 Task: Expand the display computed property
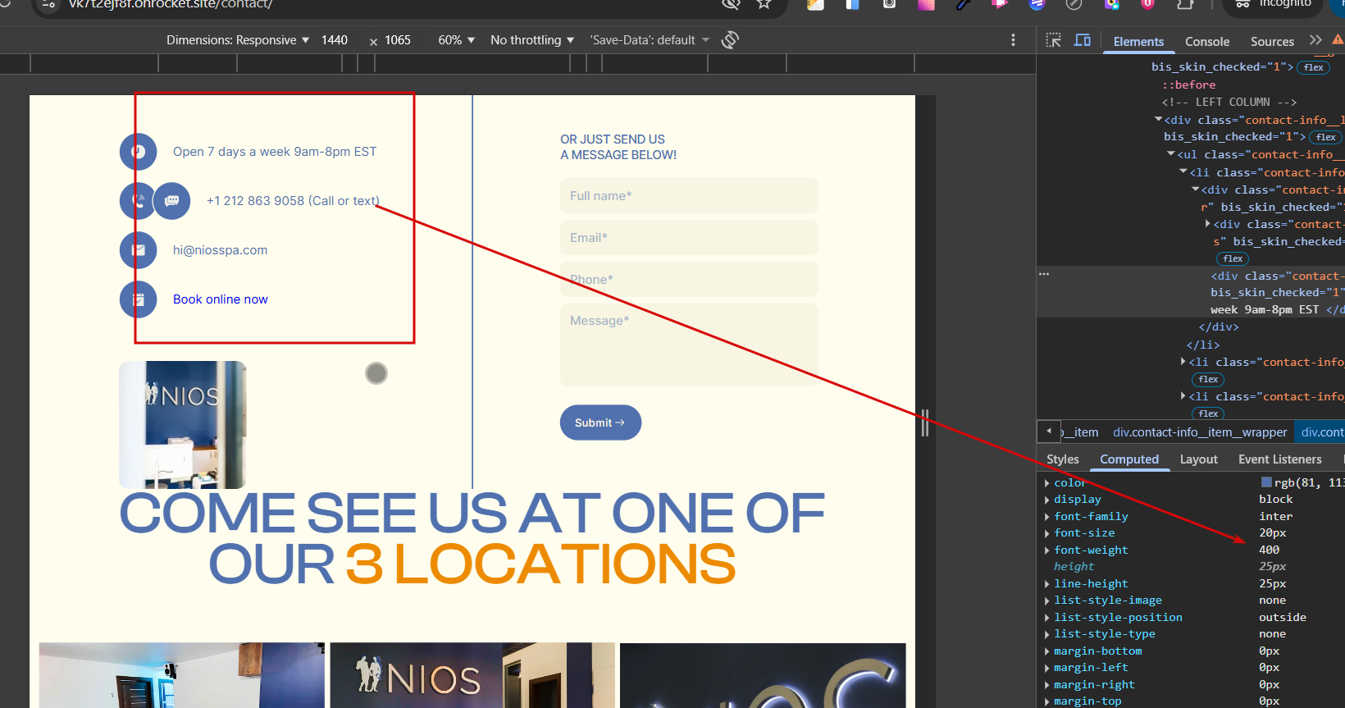[1047, 500]
